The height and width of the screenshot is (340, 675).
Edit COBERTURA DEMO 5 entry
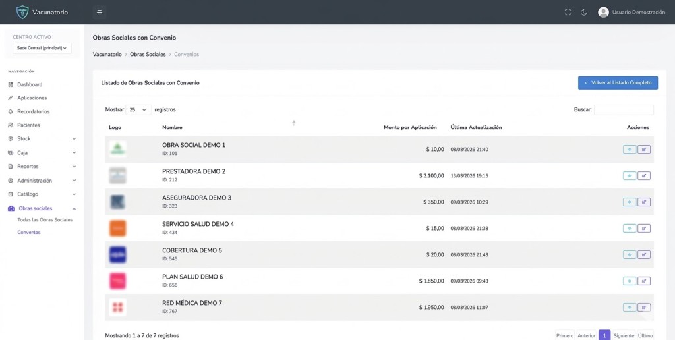(x=644, y=255)
